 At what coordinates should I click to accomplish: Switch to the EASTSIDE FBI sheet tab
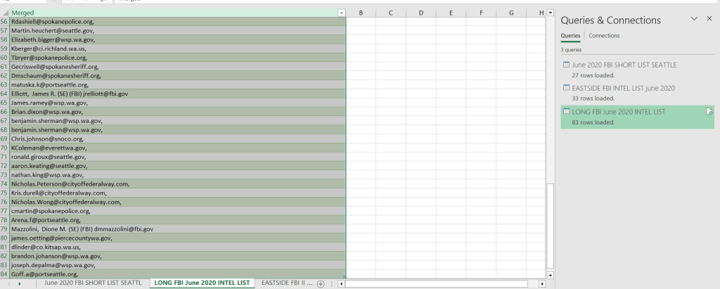pos(285,283)
